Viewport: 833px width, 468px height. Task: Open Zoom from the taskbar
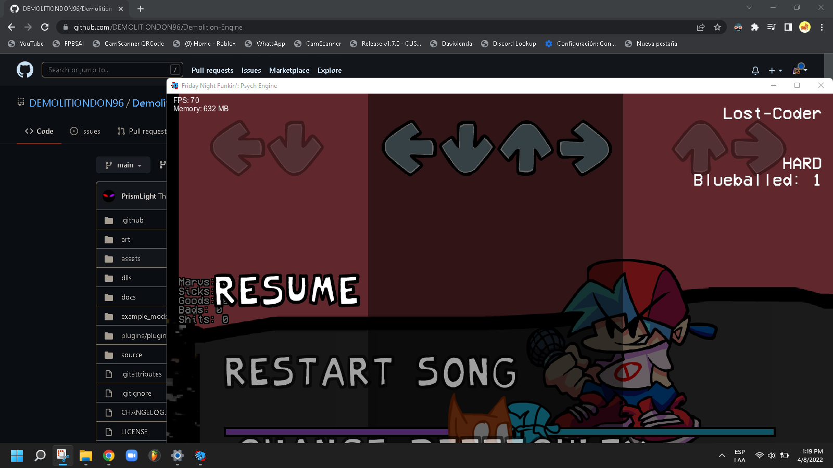(132, 456)
